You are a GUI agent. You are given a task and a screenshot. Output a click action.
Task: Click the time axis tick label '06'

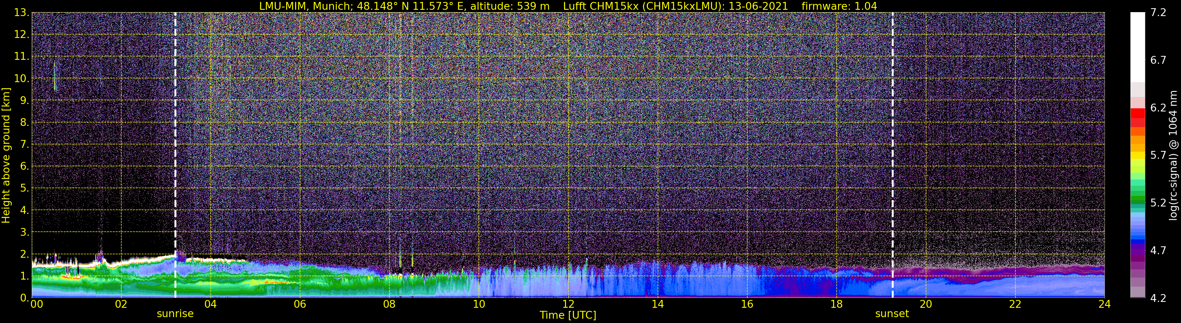(x=300, y=305)
